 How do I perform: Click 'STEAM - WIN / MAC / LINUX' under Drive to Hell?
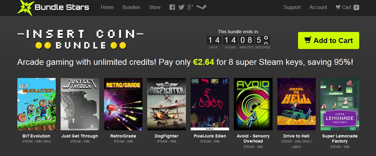[297, 144]
